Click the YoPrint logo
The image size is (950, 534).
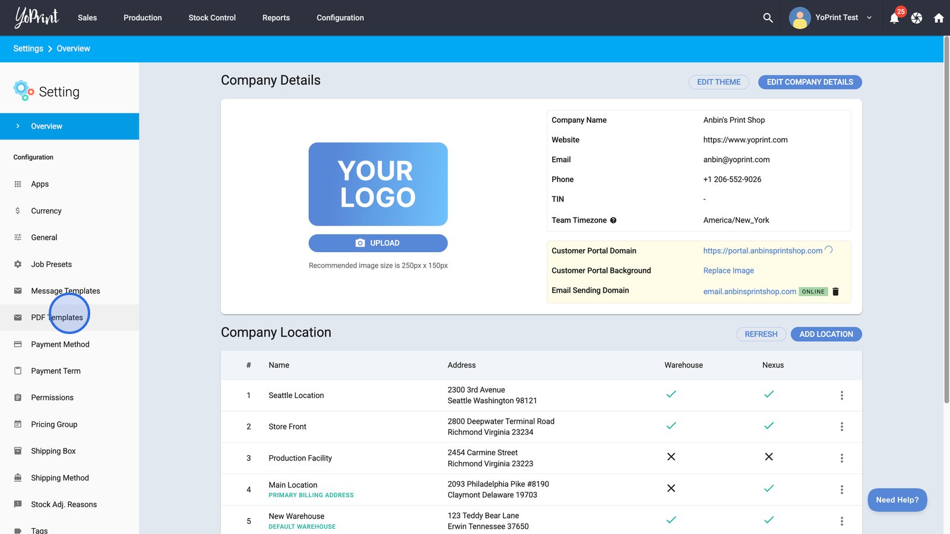click(x=37, y=18)
